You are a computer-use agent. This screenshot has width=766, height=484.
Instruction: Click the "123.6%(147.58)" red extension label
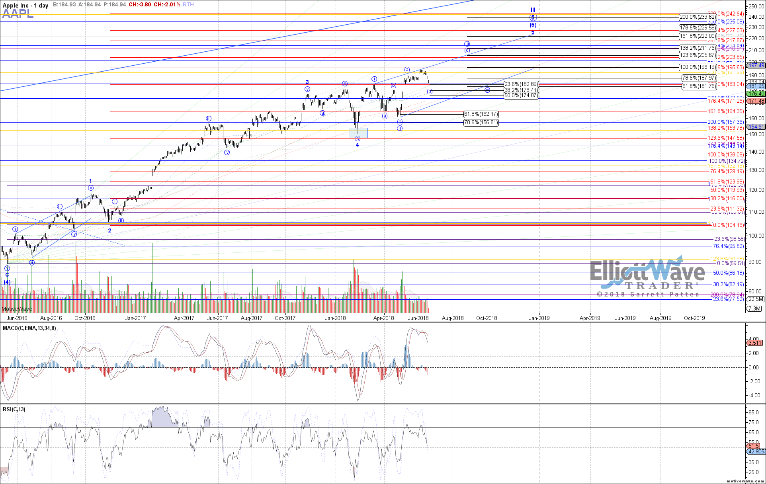click(x=725, y=138)
